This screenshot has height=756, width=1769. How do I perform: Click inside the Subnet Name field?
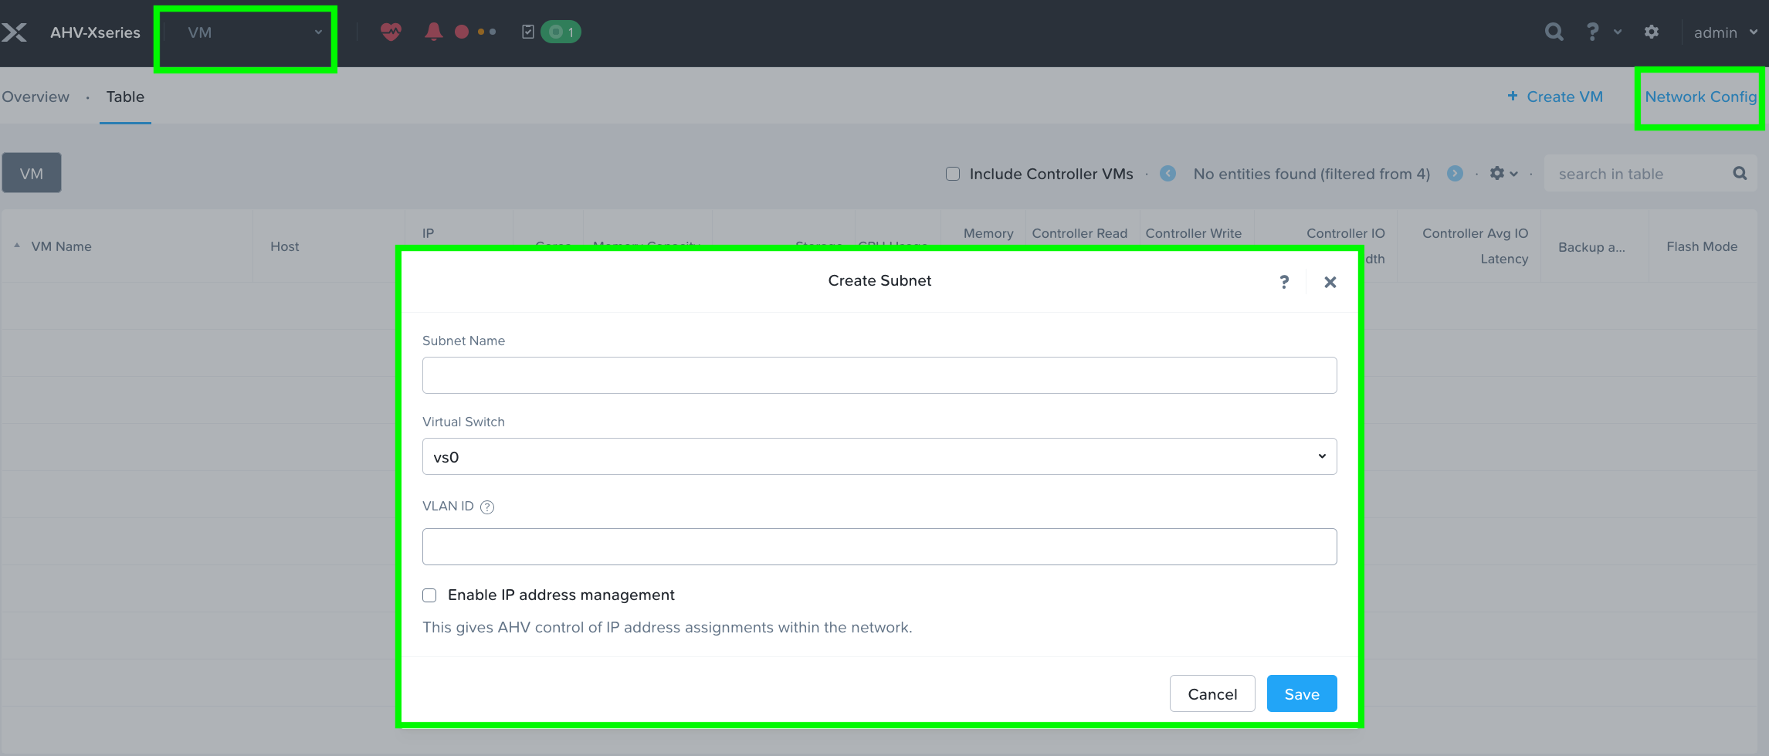879,375
